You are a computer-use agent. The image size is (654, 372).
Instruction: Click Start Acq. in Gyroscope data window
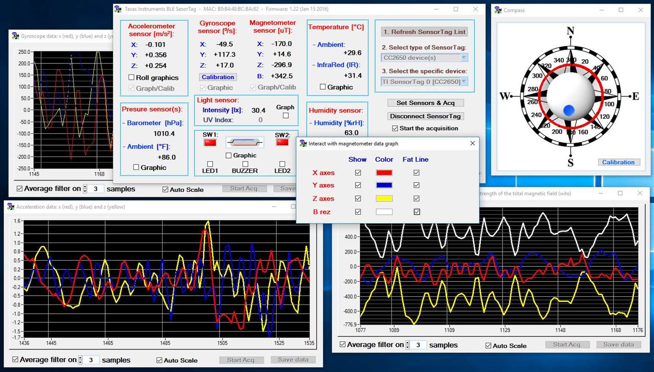pos(245,188)
